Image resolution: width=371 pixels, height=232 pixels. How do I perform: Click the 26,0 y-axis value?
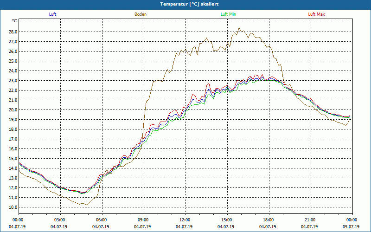coord(13,52)
